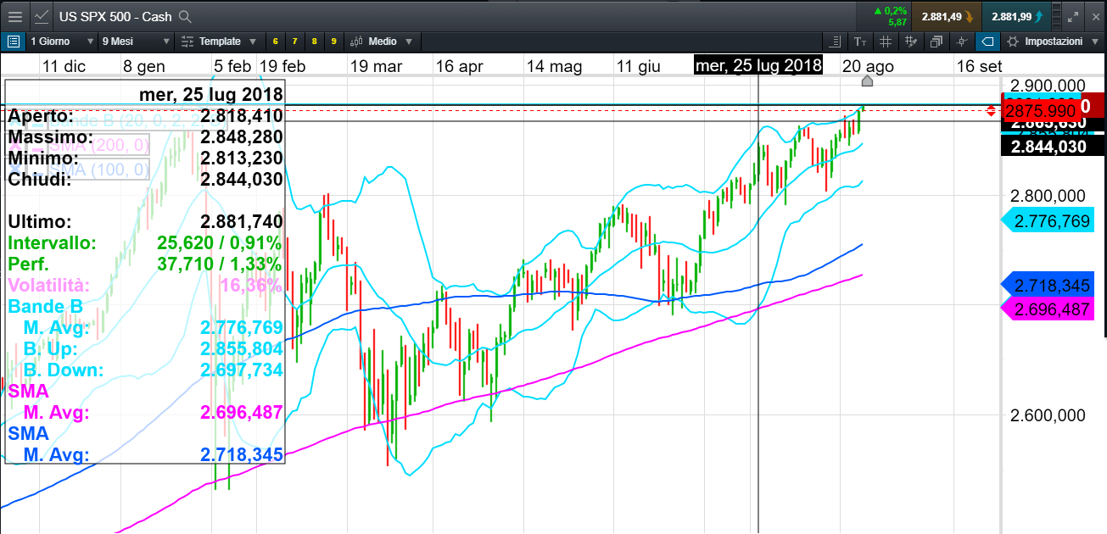
Task: Click the Bande B heading in data panel
Action: [x=43, y=307]
